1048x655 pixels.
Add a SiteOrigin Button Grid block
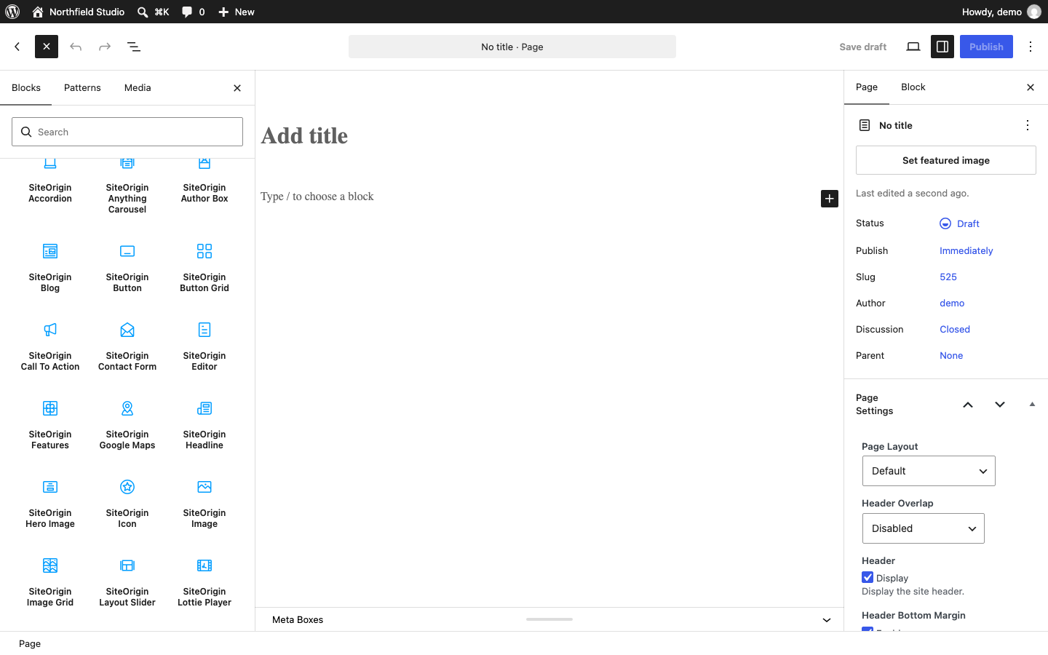205,267
